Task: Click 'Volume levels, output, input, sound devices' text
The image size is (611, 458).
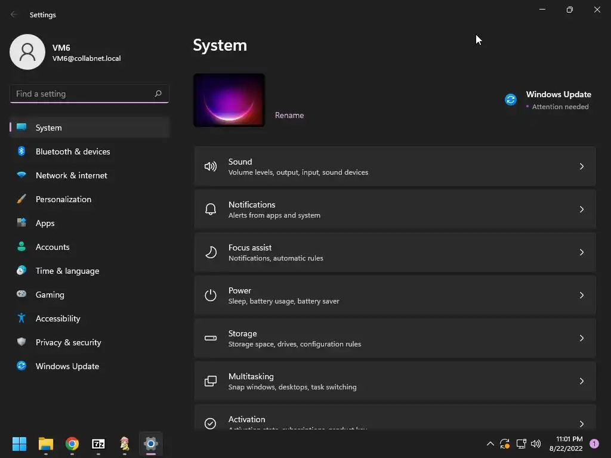Action: tap(298, 172)
